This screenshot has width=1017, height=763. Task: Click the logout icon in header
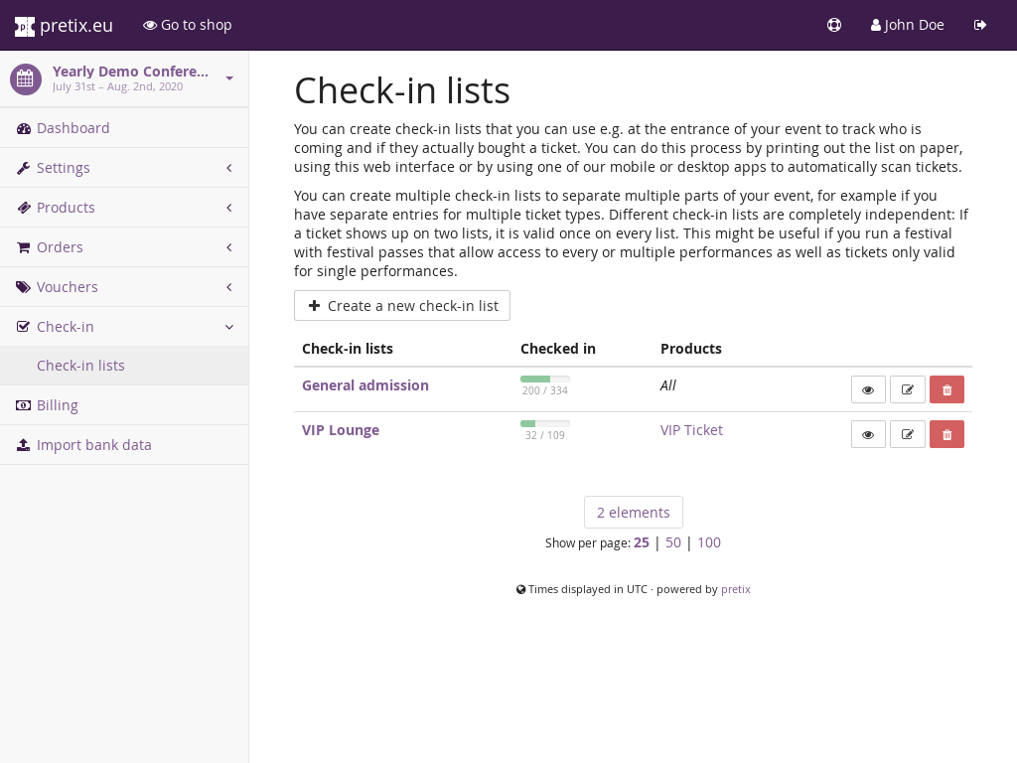coord(980,25)
